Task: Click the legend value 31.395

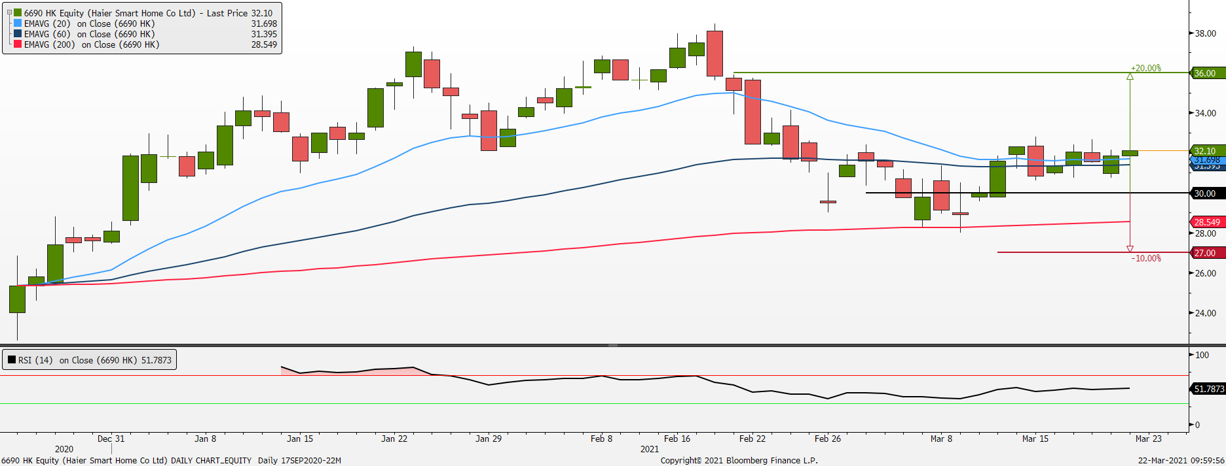Action: coord(264,34)
